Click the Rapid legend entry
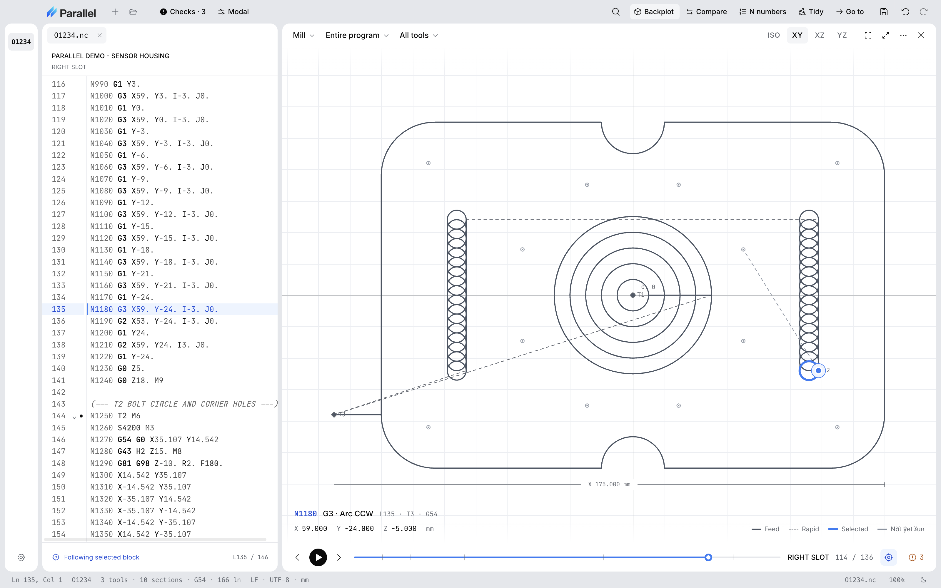This screenshot has height=588, width=941. (x=804, y=529)
